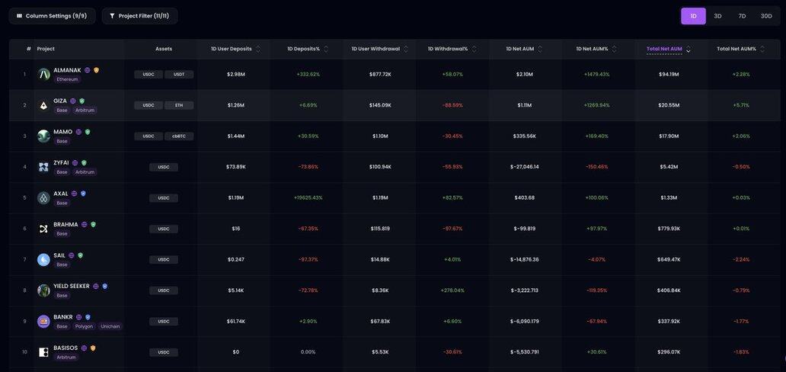Click the cbBTC asset tag in MAMO row
This screenshot has height=372, width=786.
coord(179,136)
